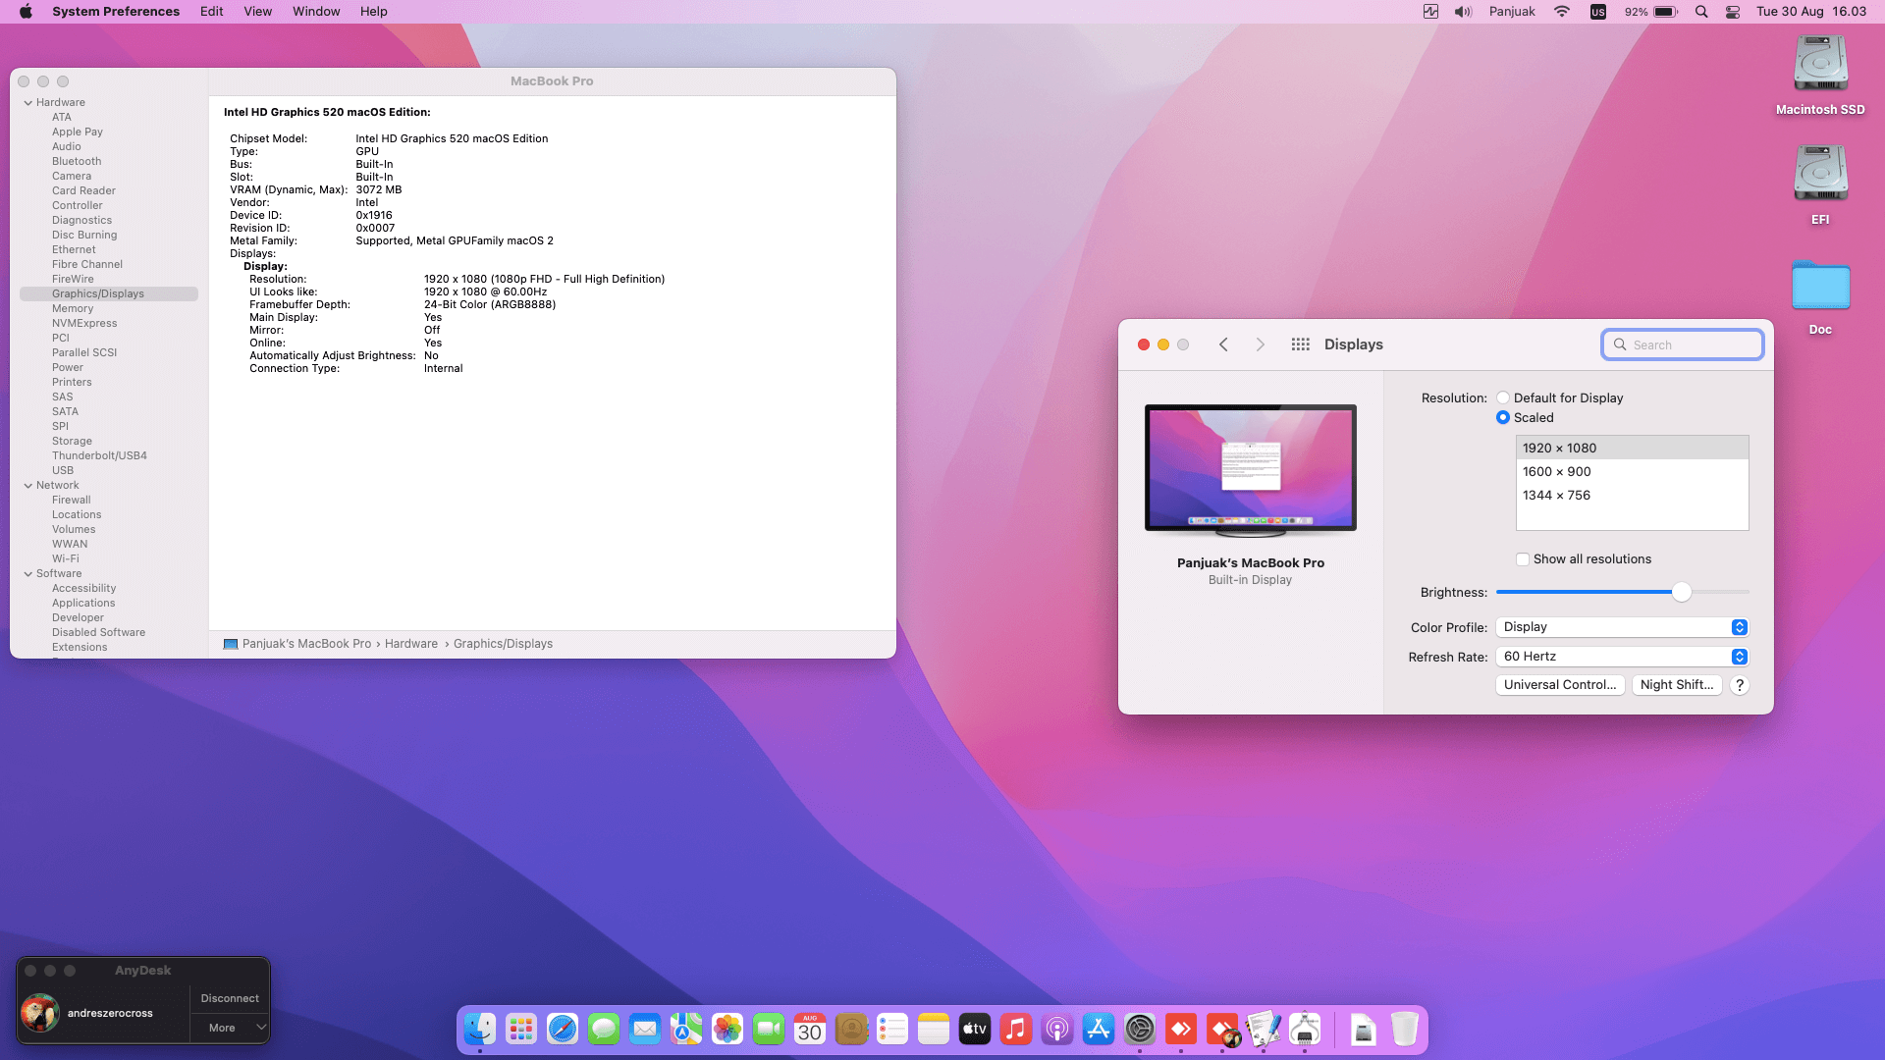This screenshot has height=1060, width=1885.
Task: Click the System Information chip icon in Dock
Action: coord(1305,1029)
